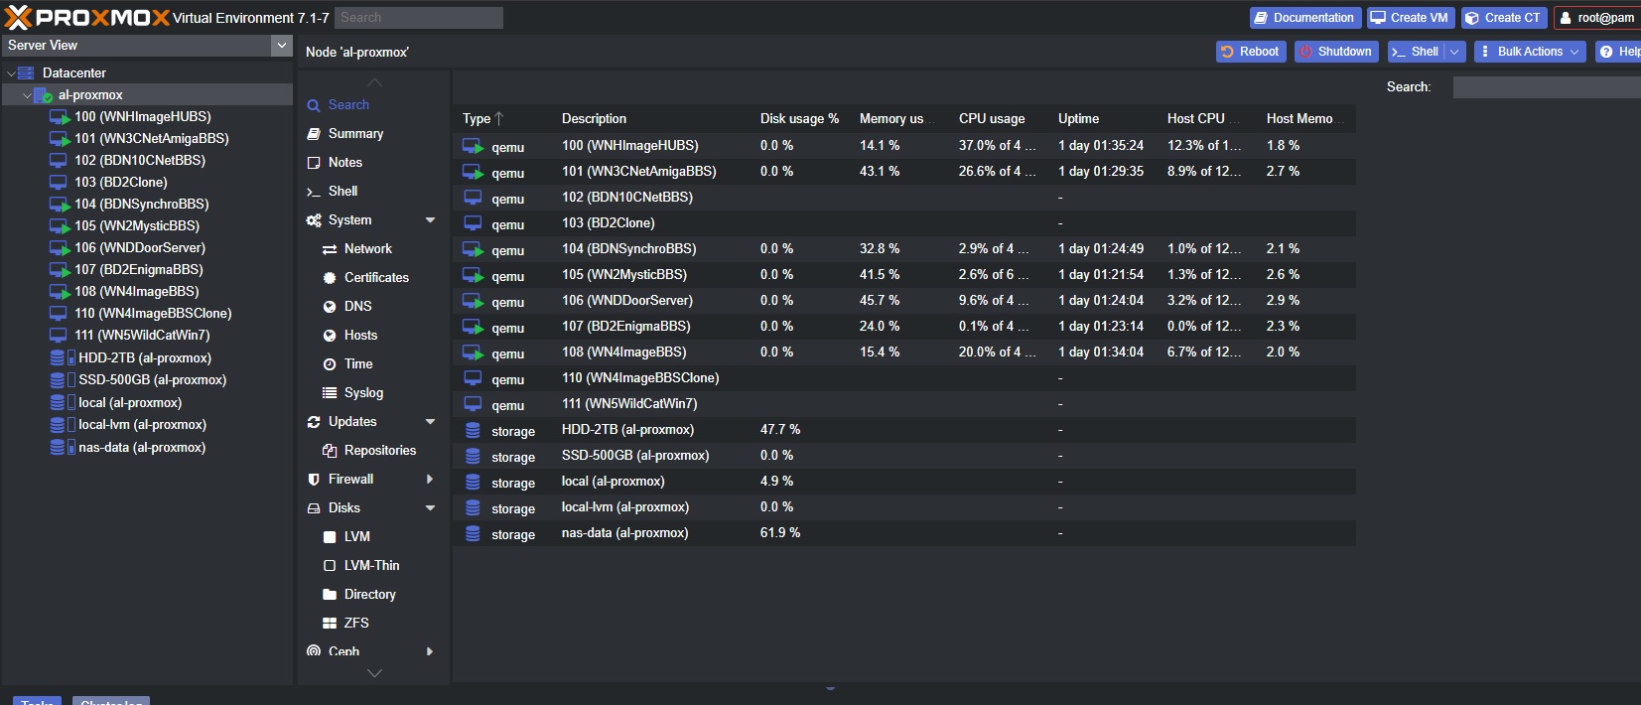The height and width of the screenshot is (705, 1641).
Task: Select SSD-500GB (al-proxmox) in tree
Action: click(x=153, y=380)
